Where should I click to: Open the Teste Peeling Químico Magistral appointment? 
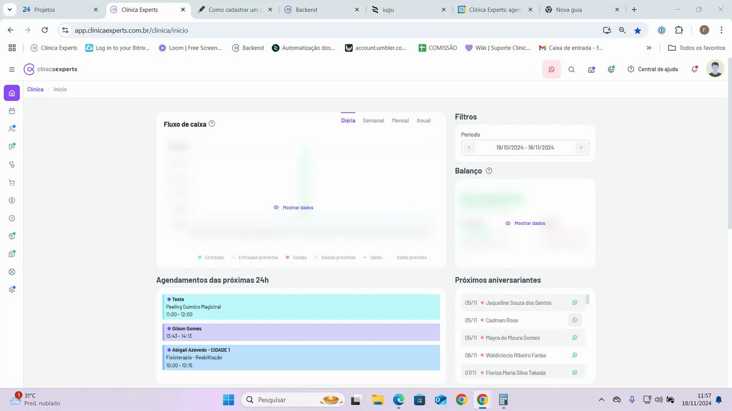[x=301, y=307]
